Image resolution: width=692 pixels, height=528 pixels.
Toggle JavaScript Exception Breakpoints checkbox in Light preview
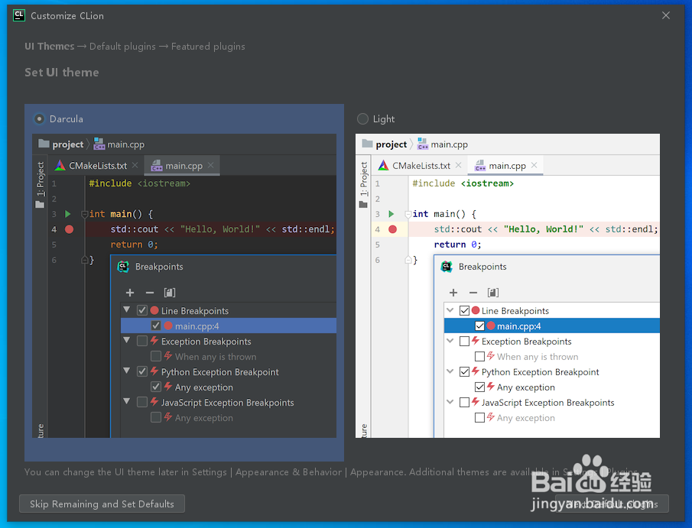[464, 402]
